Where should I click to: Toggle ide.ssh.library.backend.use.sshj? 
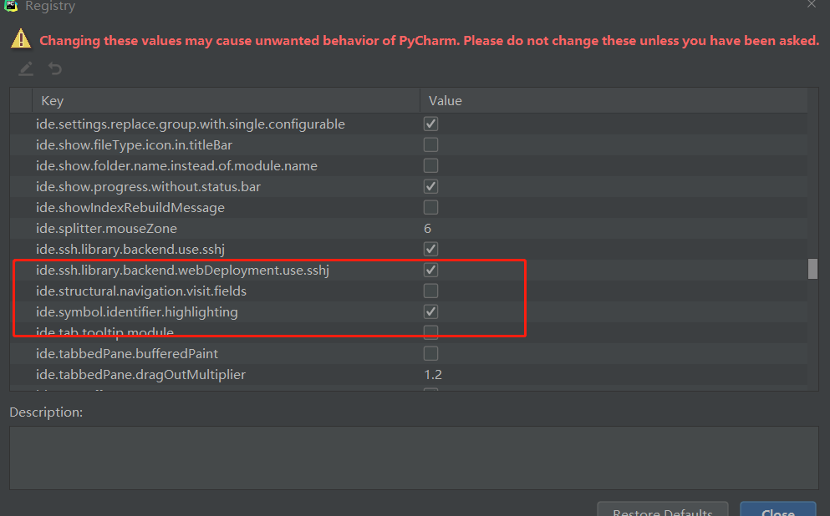coord(430,248)
